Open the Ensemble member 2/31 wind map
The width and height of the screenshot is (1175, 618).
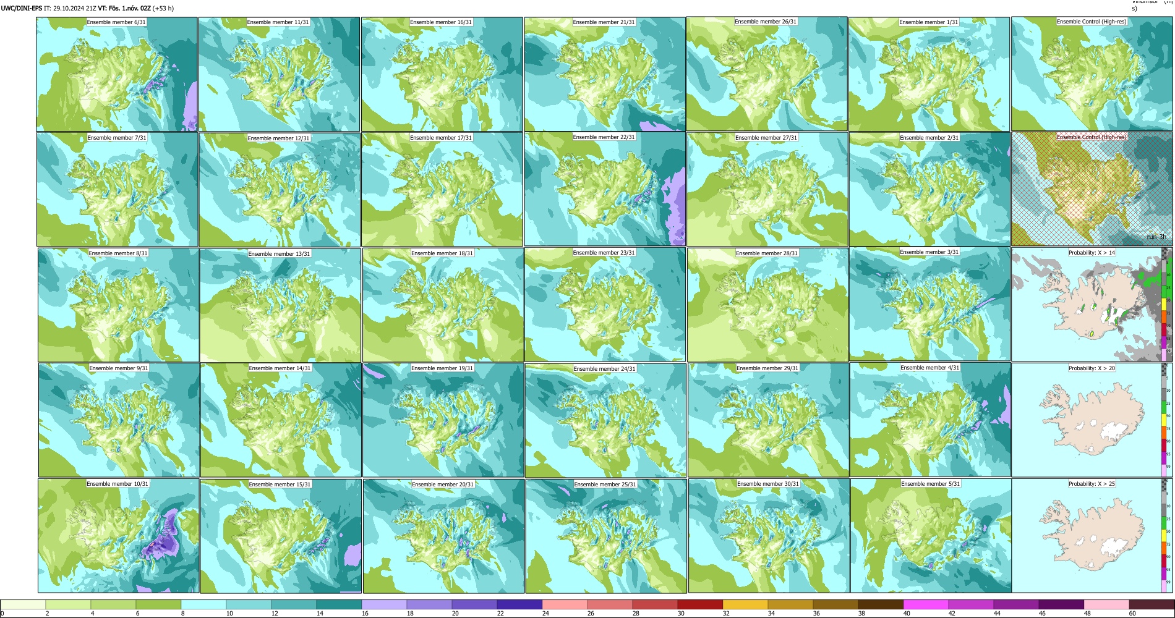[x=930, y=189]
